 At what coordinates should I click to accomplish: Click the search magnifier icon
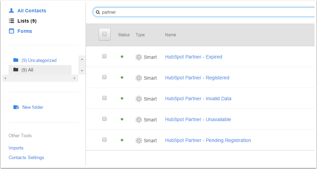click(x=98, y=12)
